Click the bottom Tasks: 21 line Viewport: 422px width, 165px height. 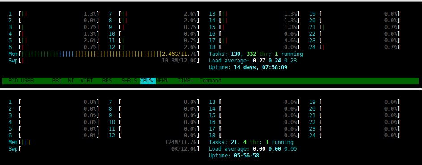point(251,142)
